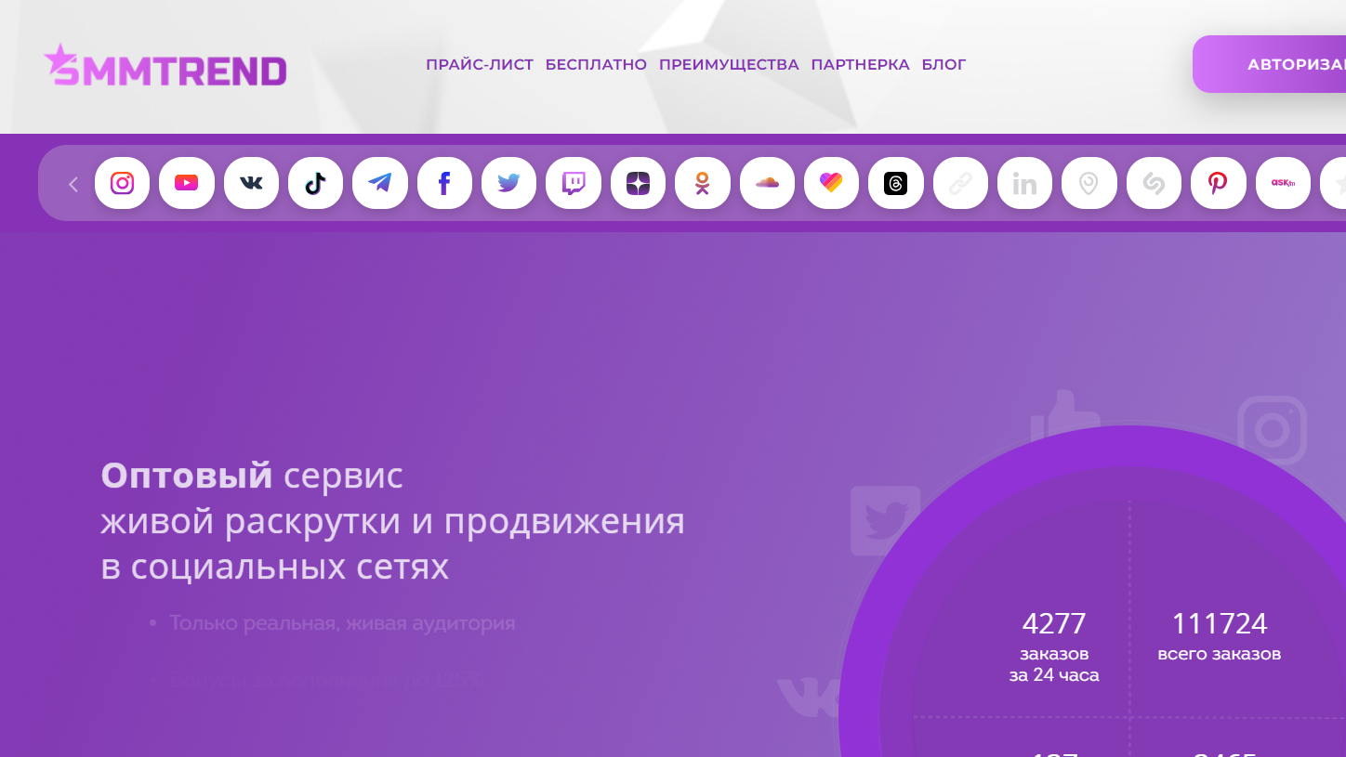Open the LinkedIn services icon
Viewport: 1346px width, 757px height.
[x=1024, y=183]
